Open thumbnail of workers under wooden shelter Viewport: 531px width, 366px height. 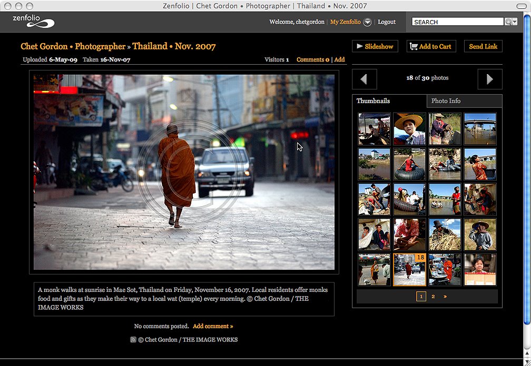(480, 199)
